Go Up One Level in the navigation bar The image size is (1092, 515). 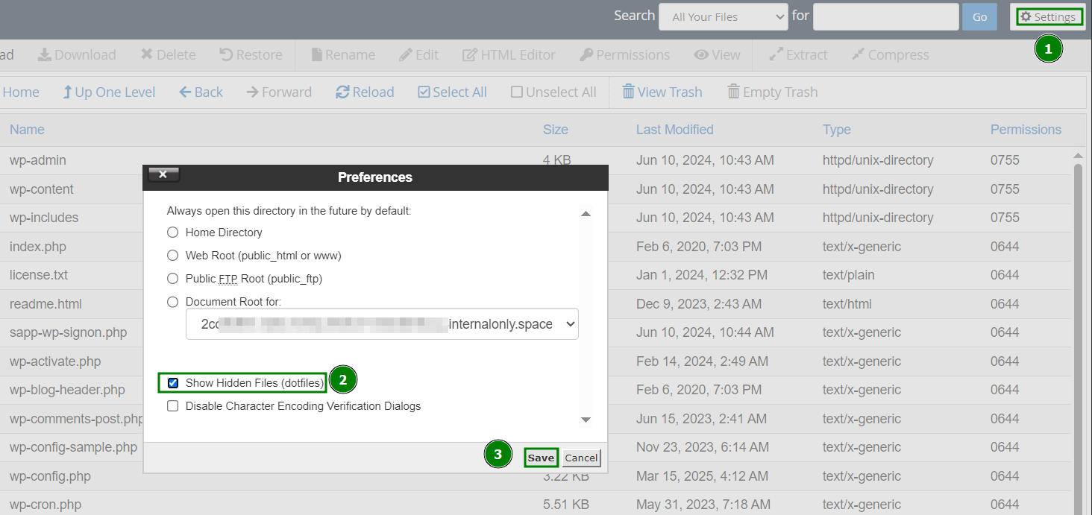pos(109,92)
